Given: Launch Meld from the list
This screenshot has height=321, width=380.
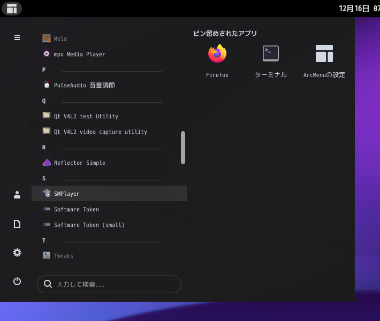Looking at the screenshot, I should tap(60, 39).
